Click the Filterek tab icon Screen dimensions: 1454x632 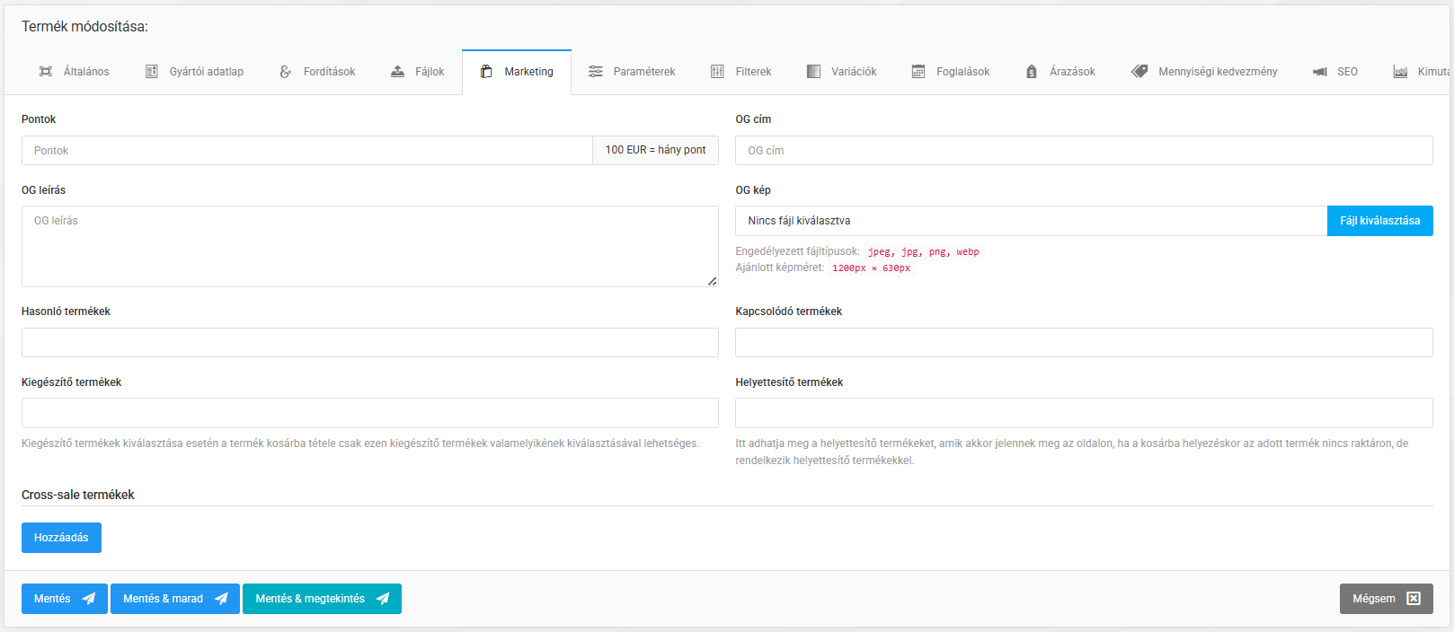pyautogui.click(x=717, y=72)
